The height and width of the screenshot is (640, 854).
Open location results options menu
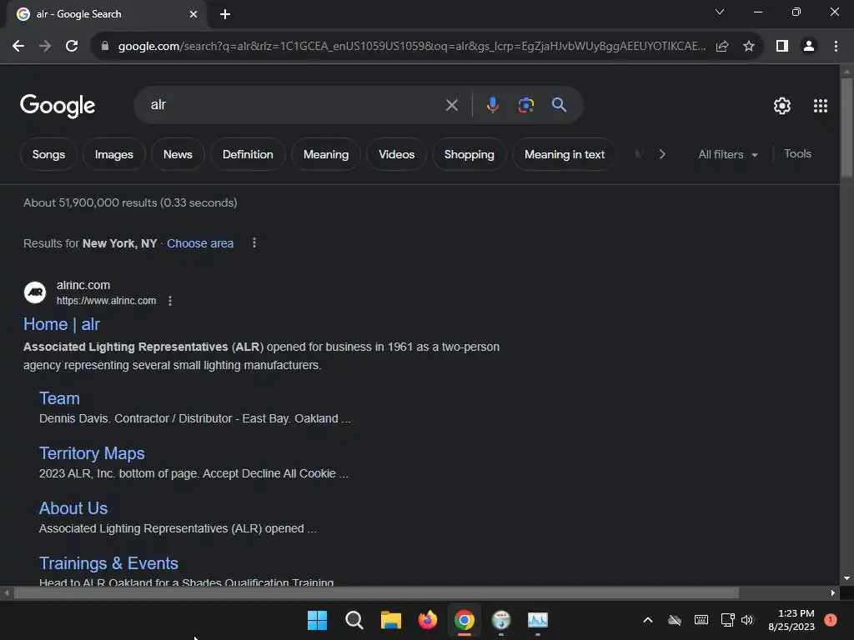point(254,242)
